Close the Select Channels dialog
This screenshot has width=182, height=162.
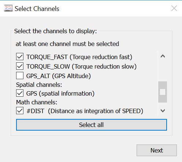174,8
